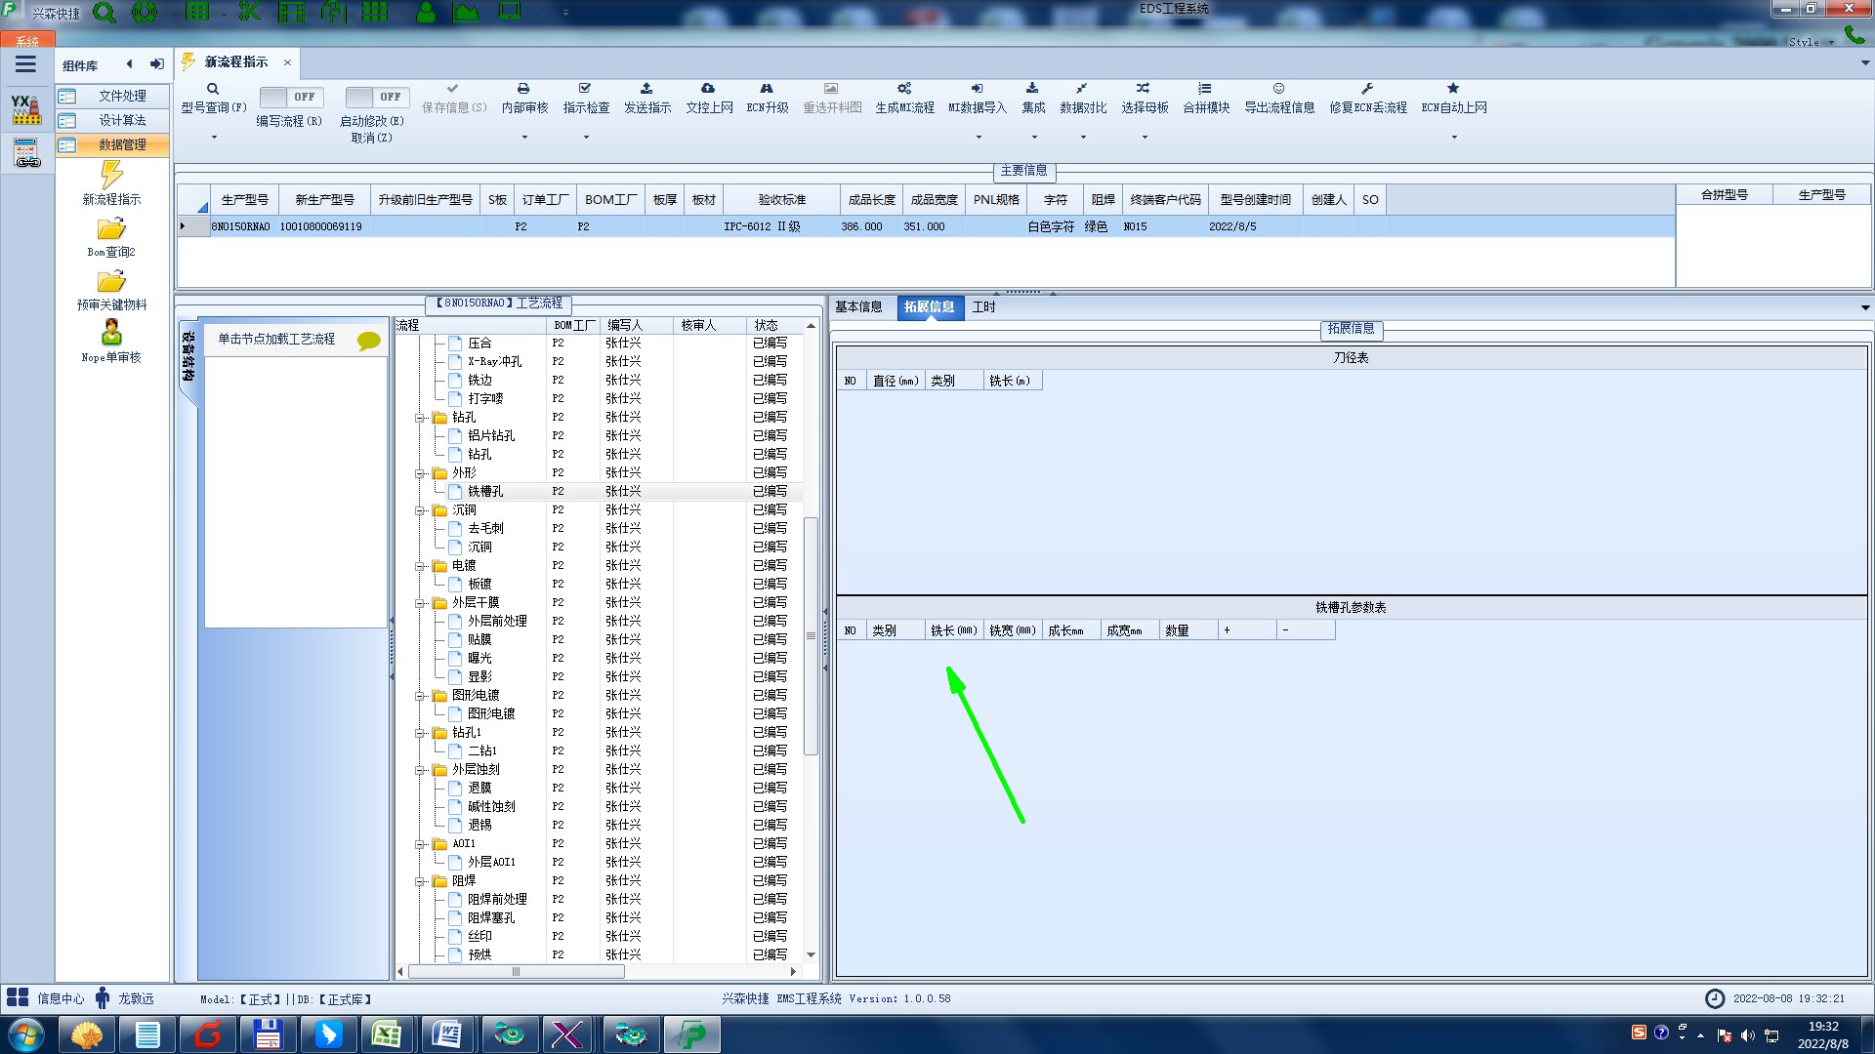Switch to the 基本信息 tab
Image resolution: width=1875 pixels, height=1054 pixels.
click(858, 306)
